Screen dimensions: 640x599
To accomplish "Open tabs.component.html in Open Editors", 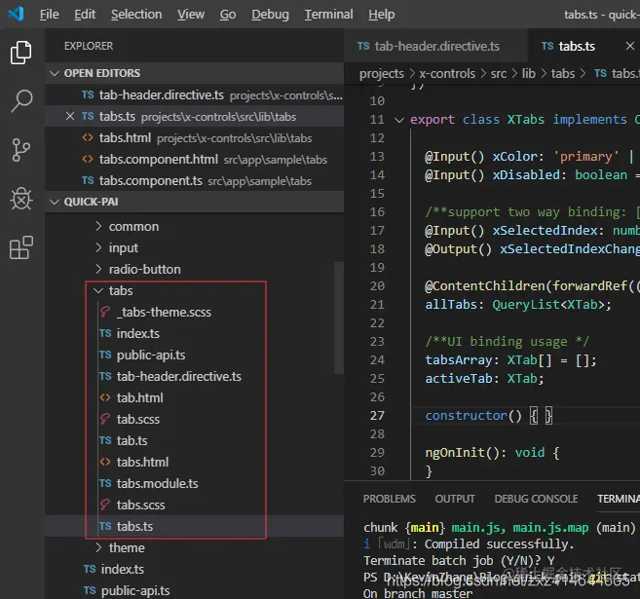I will pyautogui.click(x=194, y=159).
